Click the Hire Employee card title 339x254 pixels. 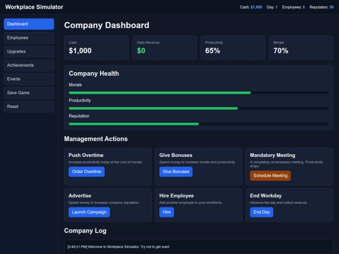pos(176,196)
